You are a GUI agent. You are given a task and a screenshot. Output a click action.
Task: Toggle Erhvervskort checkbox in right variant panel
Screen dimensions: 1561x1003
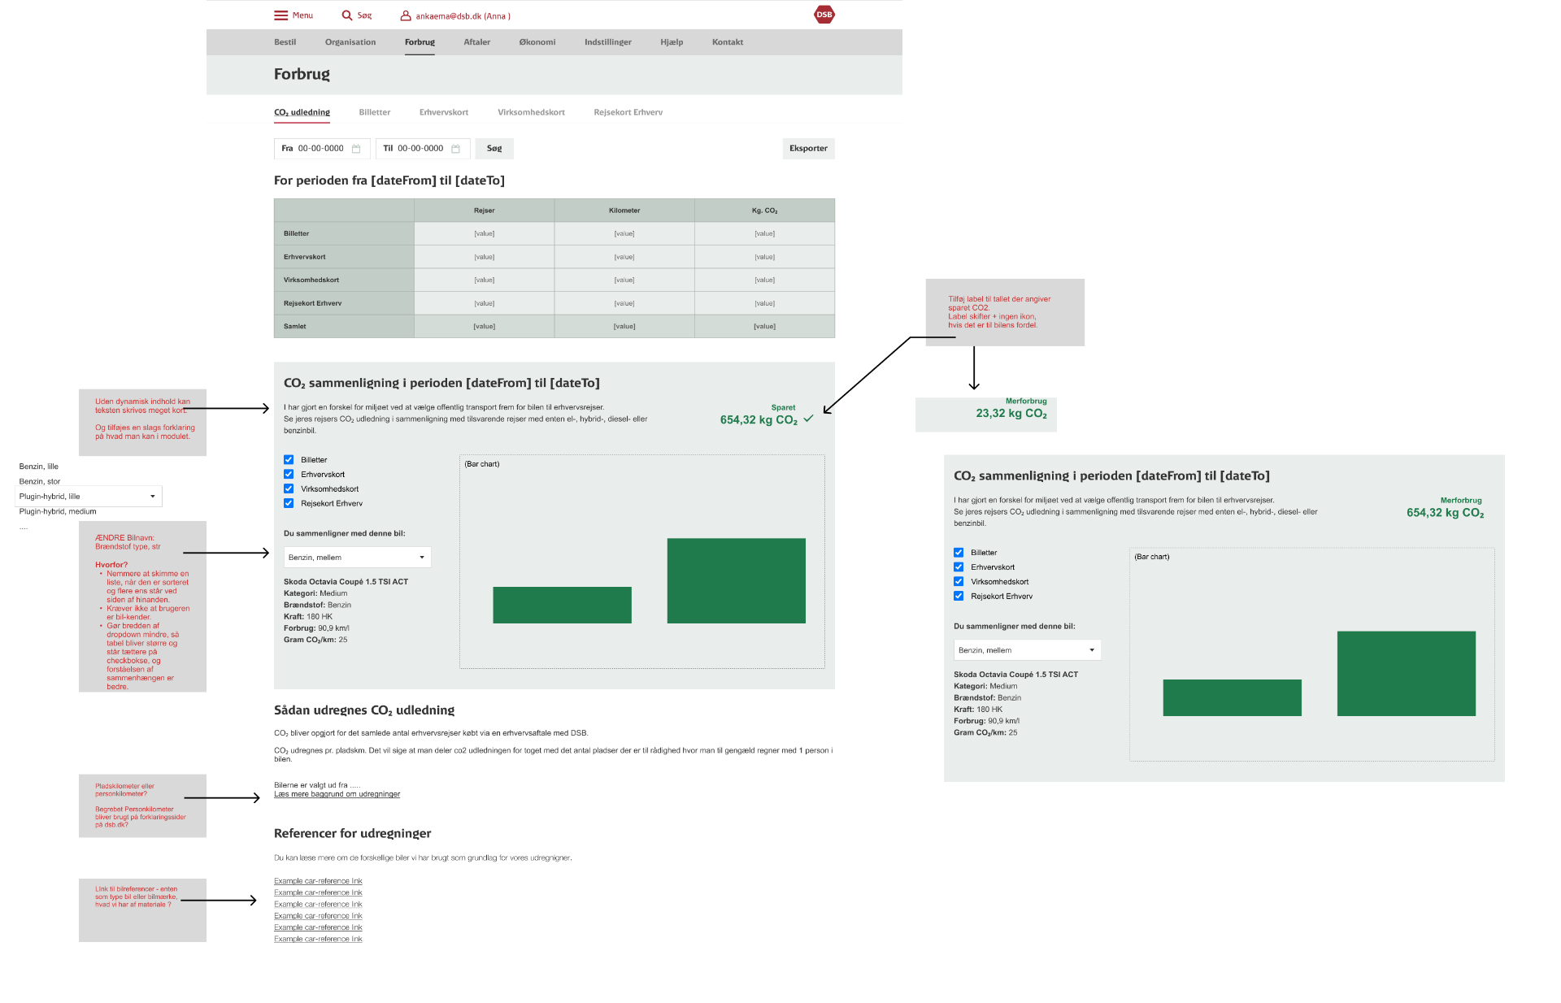pos(959,567)
